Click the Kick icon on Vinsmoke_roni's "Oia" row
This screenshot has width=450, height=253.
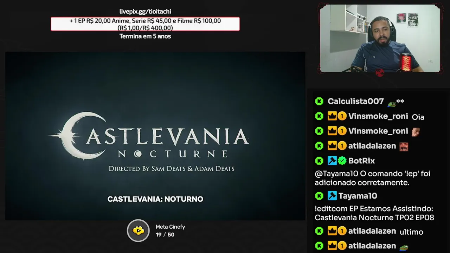tap(319, 116)
